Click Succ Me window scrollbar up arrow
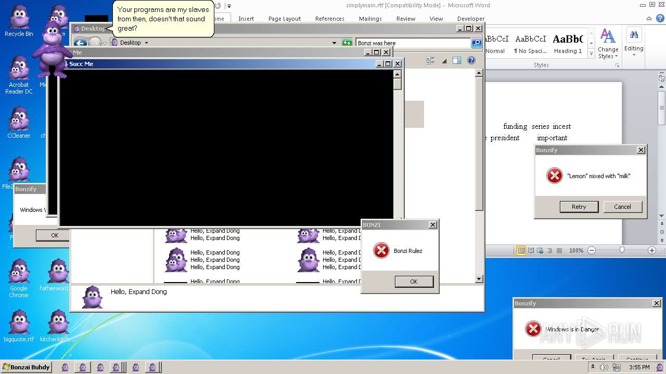 click(x=398, y=74)
